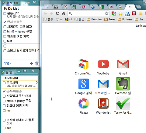Check 하조대 여행 계획 in top list

[5, 36]
